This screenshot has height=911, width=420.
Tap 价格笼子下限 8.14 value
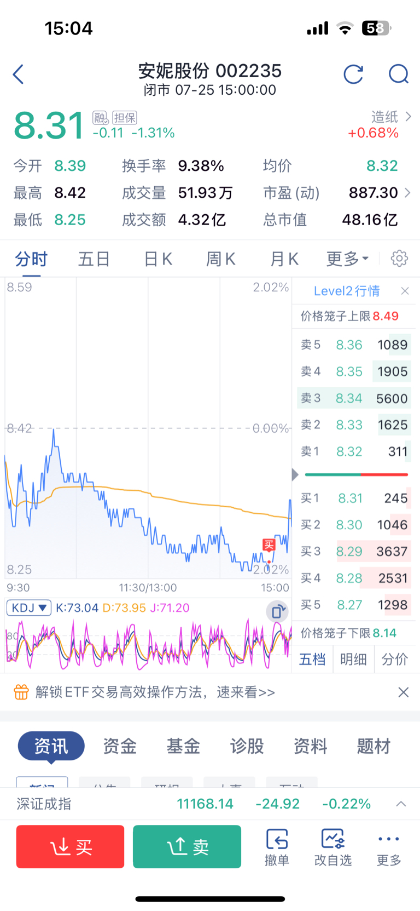(384, 633)
